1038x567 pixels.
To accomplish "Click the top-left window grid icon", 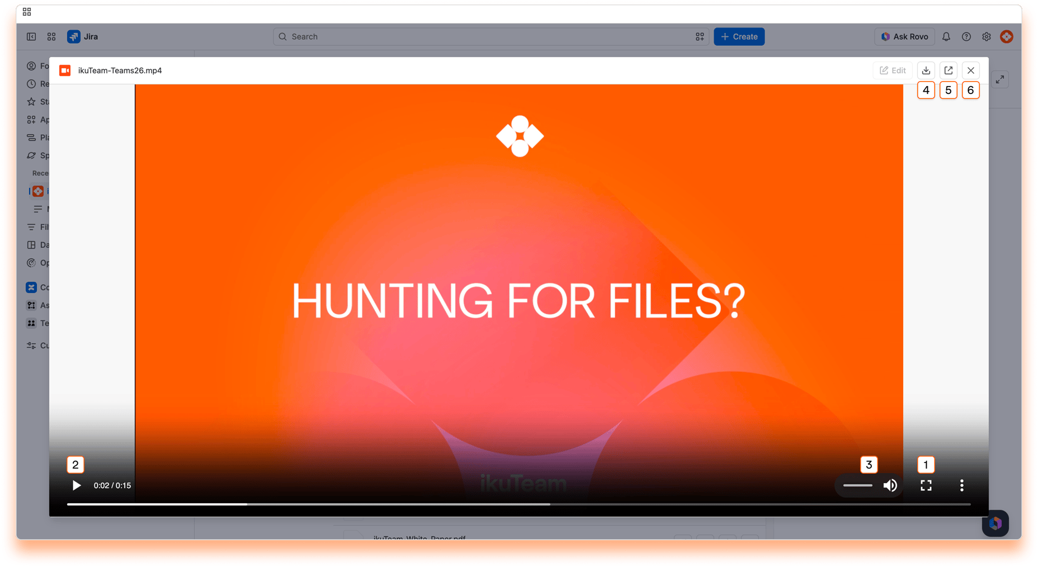I will [27, 12].
